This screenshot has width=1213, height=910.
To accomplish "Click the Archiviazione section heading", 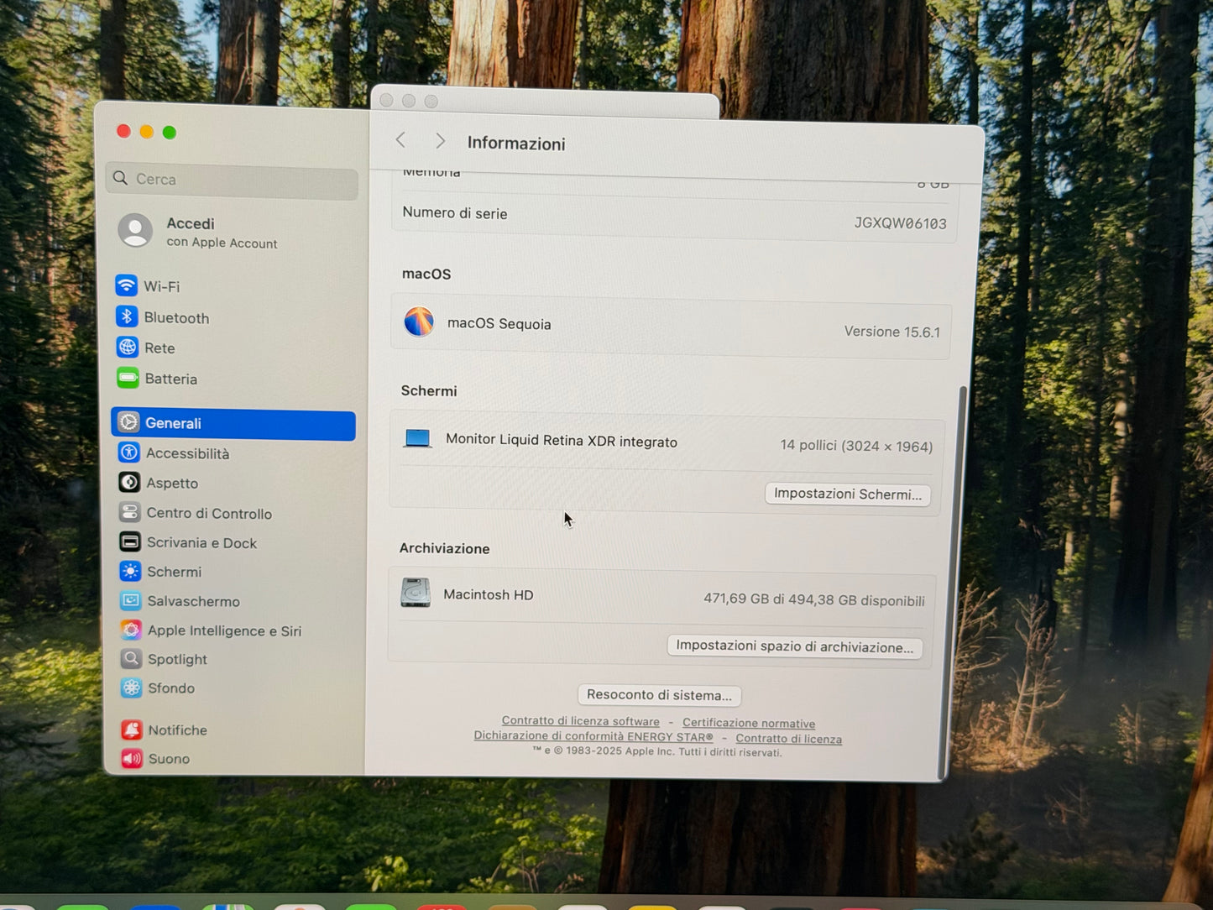I will coord(444,548).
